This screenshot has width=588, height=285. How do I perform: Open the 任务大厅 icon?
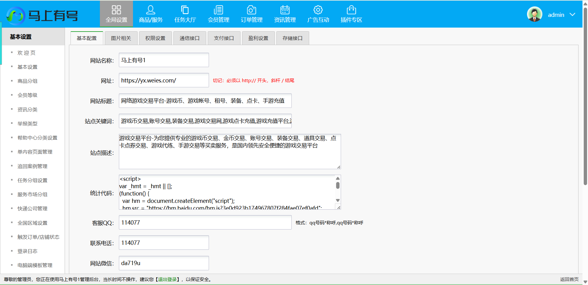coord(185,10)
